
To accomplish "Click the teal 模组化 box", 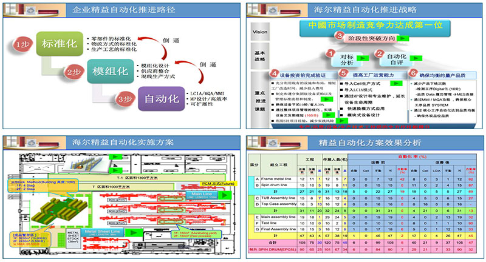I will coord(109,71).
